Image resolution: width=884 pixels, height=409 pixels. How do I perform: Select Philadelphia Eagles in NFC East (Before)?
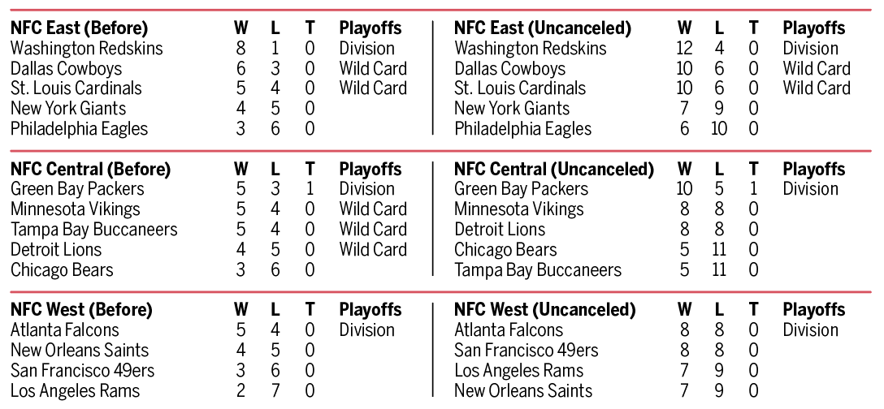point(79,128)
